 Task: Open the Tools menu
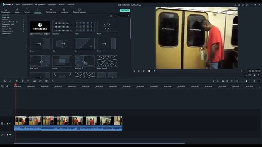(40, 4)
